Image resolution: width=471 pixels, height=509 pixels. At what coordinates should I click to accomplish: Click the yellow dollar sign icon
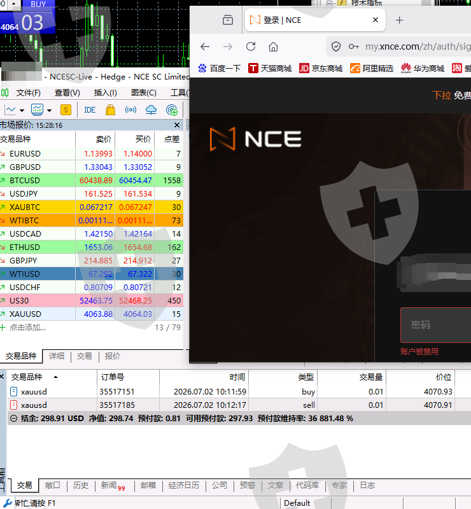pyautogui.click(x=66, y=110)
